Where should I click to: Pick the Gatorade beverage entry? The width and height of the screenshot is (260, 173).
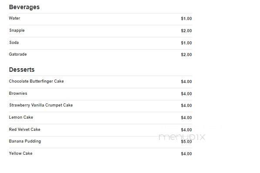[18, 54]
